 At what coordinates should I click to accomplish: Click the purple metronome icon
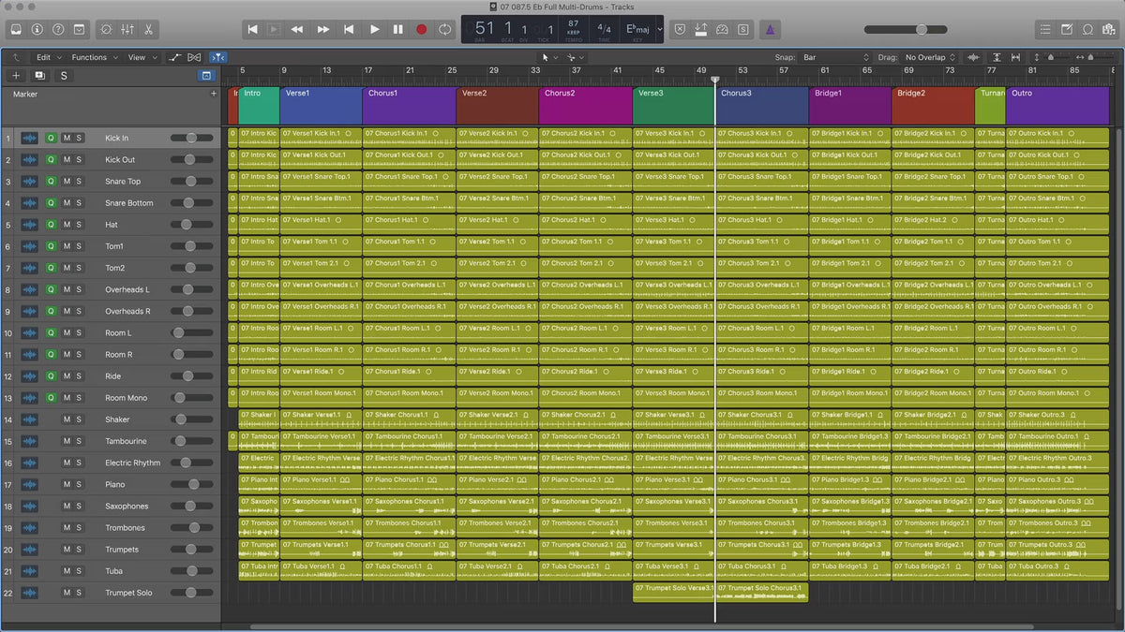769,30
